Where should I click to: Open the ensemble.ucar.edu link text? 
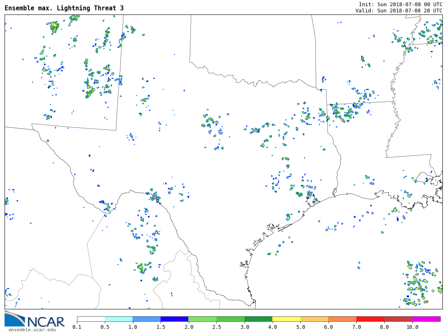(x=32, y=330)
